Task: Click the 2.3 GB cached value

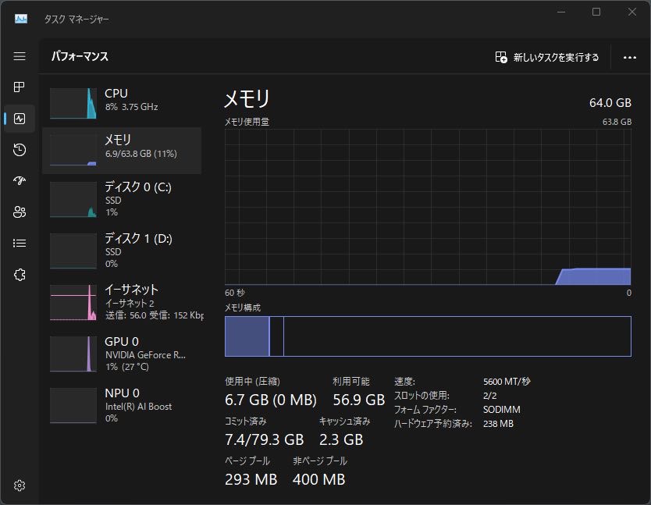Action: 341,439
